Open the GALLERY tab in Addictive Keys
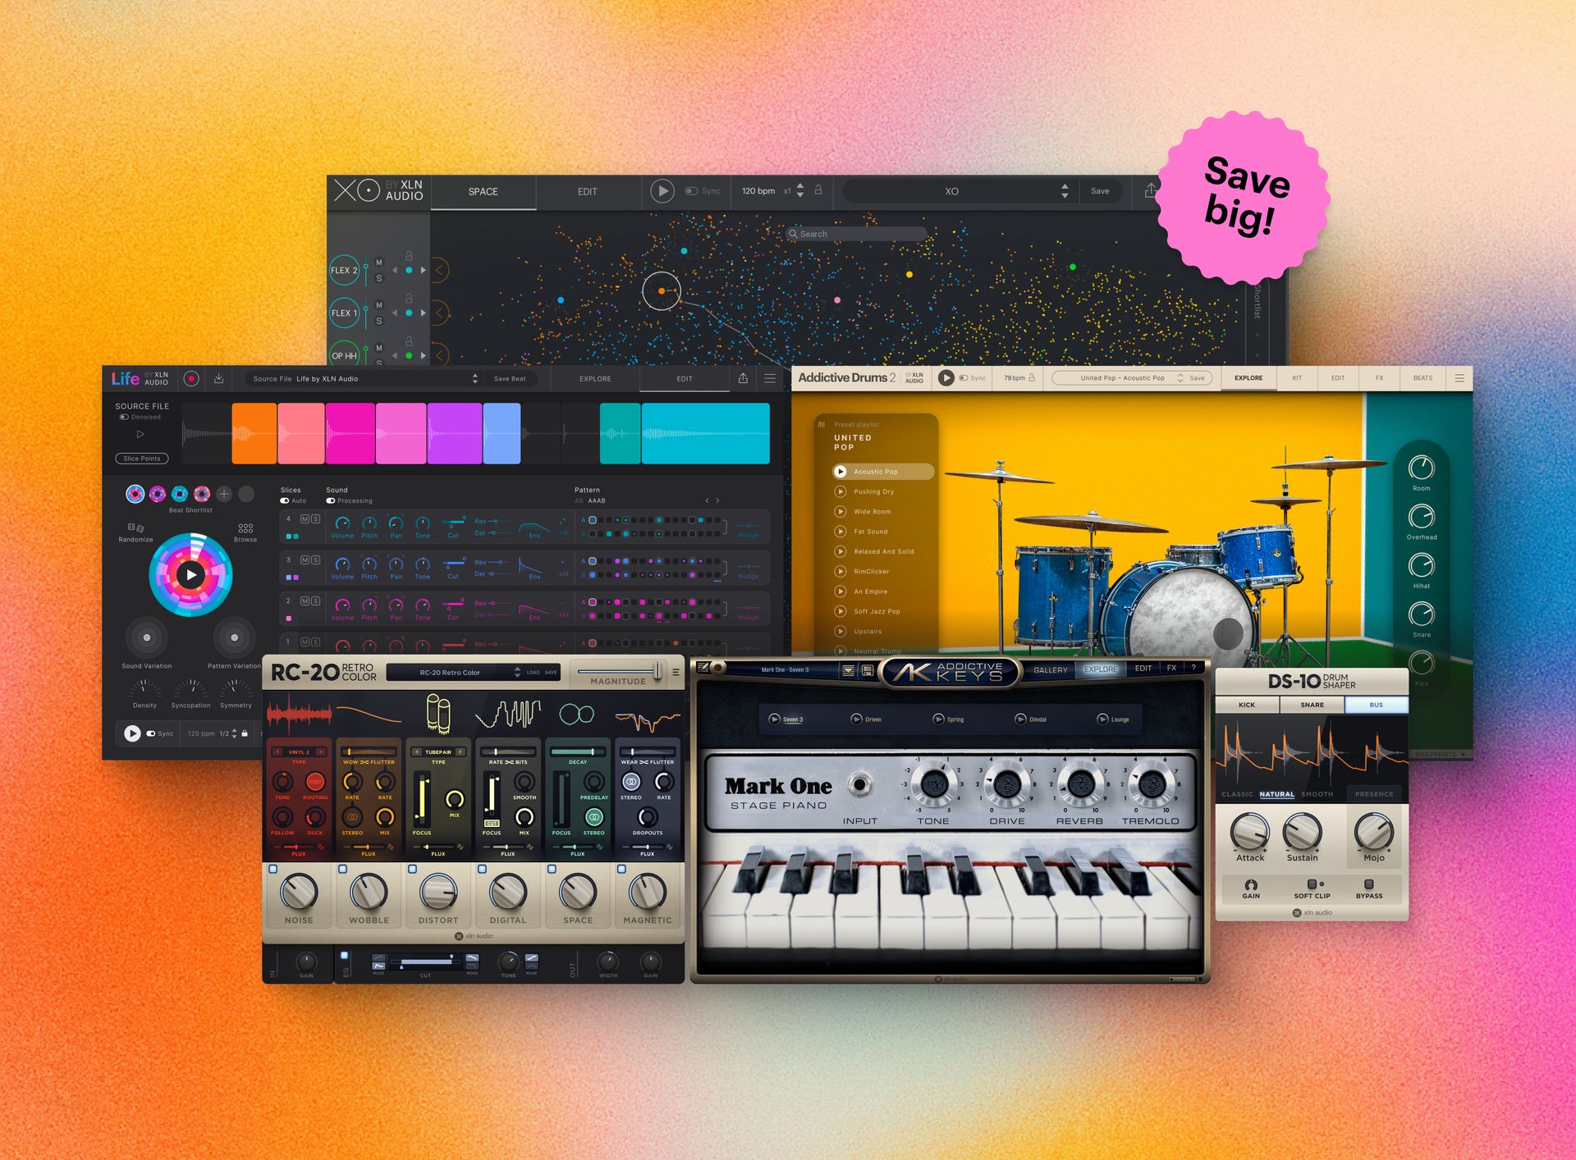The image size is (1576, 1160). tap(1050, 669)
